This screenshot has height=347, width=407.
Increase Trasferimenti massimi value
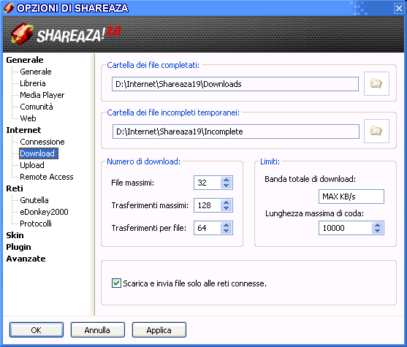point(226,202)
